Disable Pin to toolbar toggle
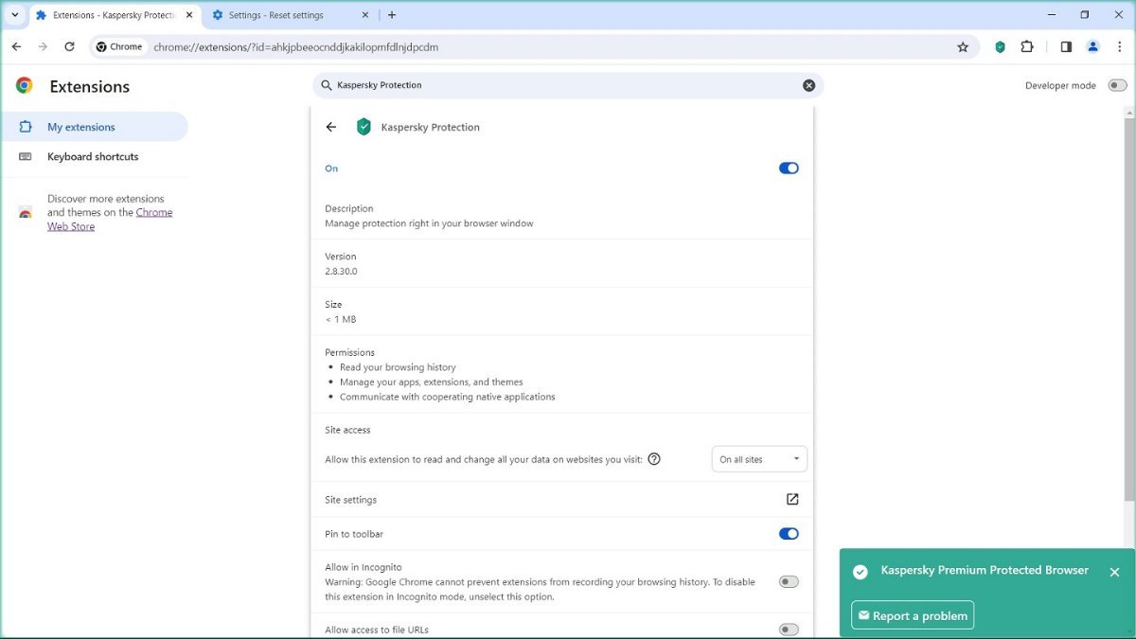1136x639 pixels. click(x=789, y=534)
